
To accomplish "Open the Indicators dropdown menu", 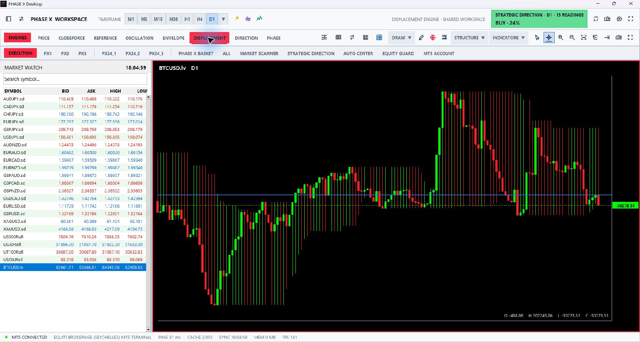I will [509, 38].
